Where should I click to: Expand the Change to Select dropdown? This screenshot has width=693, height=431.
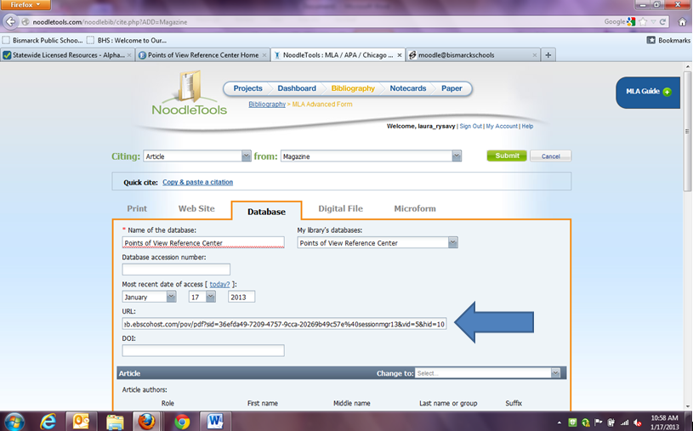555,373
